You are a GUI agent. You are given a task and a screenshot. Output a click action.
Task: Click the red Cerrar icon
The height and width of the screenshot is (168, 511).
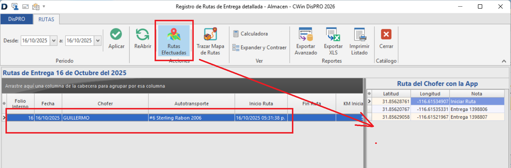tap(386, 34)
